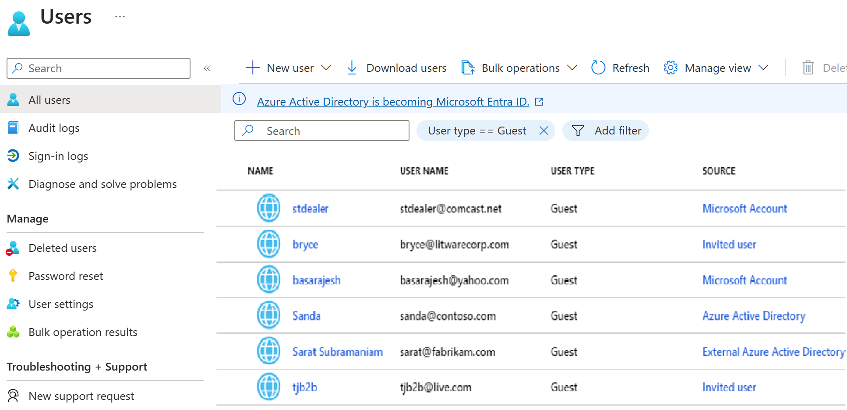Screen dimensions: 847x410
Task: Click the Refresh circular arrow icon
Action: coord(598,68)
